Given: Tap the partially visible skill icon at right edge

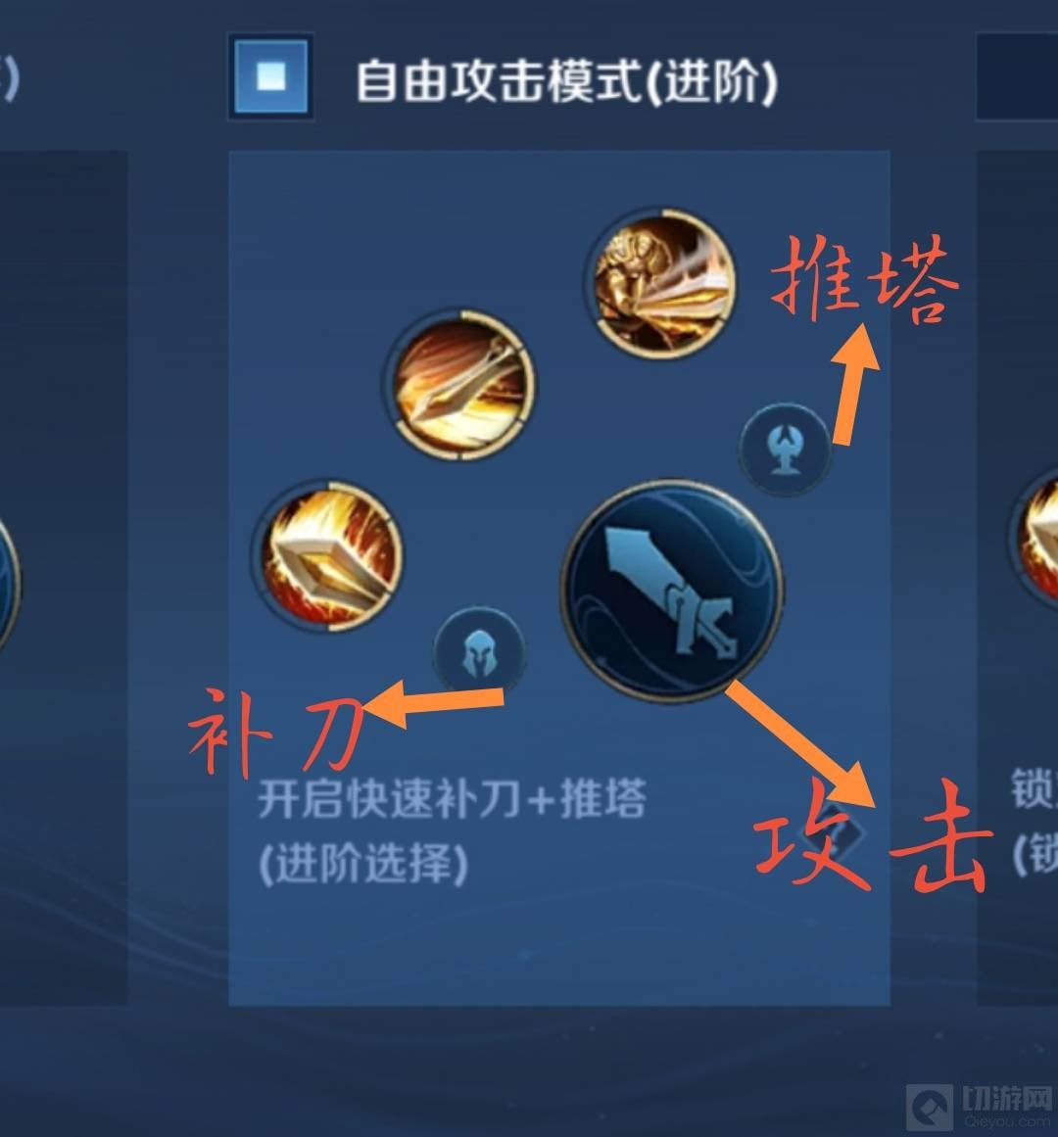Looking at the screenshot, I should (1034, 537).
